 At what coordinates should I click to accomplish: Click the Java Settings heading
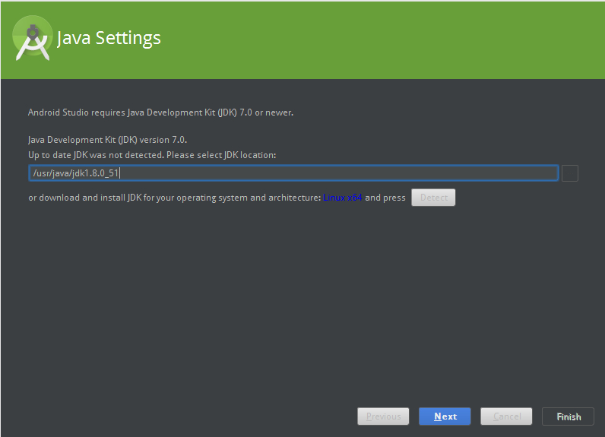[x=109, y=38]
